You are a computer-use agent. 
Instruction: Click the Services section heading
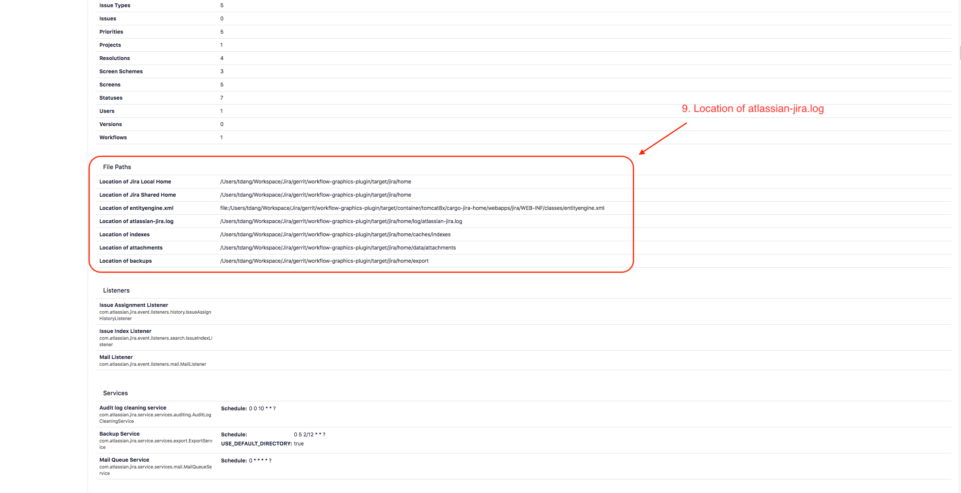point(115,393)
